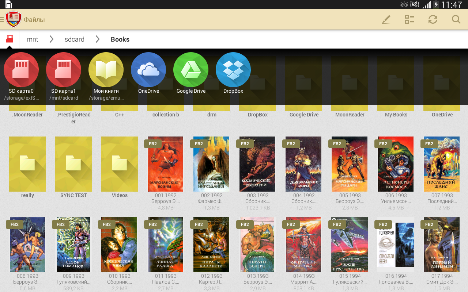Open Мои книги via its book icon
468x292 pixels.
[106, 70]
